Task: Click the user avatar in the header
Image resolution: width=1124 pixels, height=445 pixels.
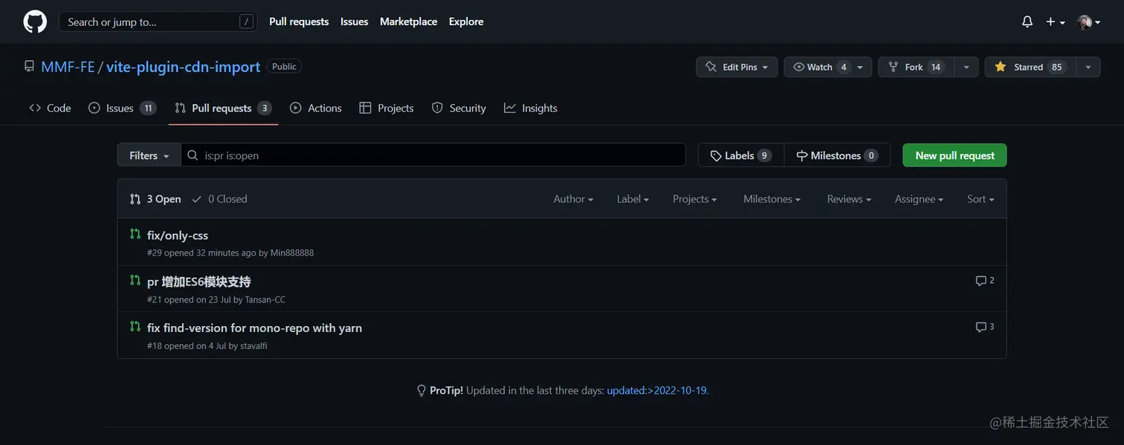Action: tap(1085, 22)
